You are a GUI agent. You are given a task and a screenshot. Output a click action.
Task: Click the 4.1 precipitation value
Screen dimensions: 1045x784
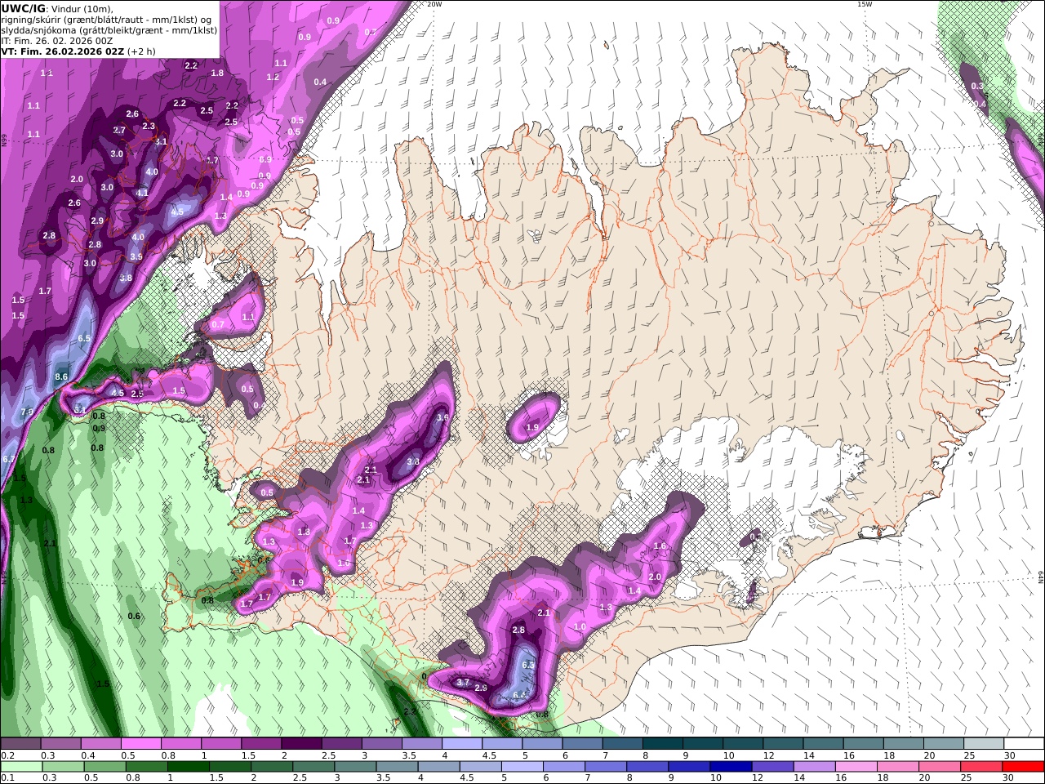coord(142,194)
